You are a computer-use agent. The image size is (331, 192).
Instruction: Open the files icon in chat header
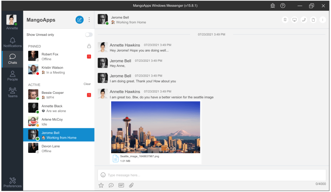pos(313,20)
